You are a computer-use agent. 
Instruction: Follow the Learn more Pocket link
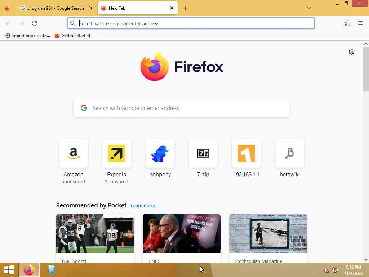pos(143,206)
